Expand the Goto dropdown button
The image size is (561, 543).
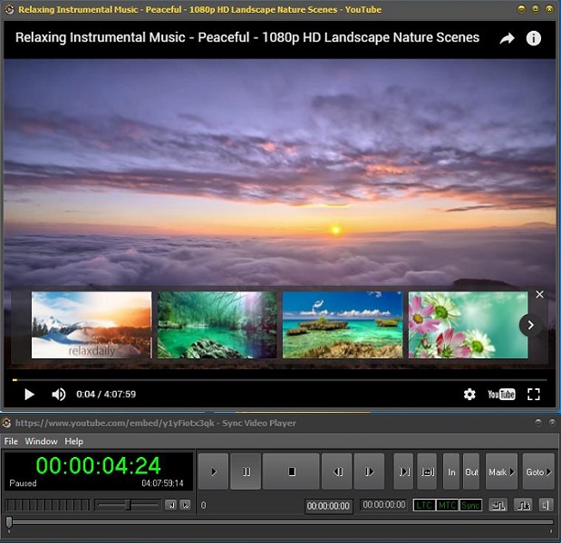[x=538, y=472]
